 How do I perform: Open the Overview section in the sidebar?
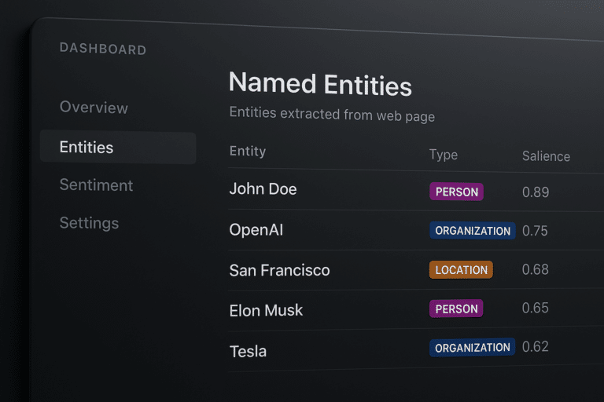point(94,108)
